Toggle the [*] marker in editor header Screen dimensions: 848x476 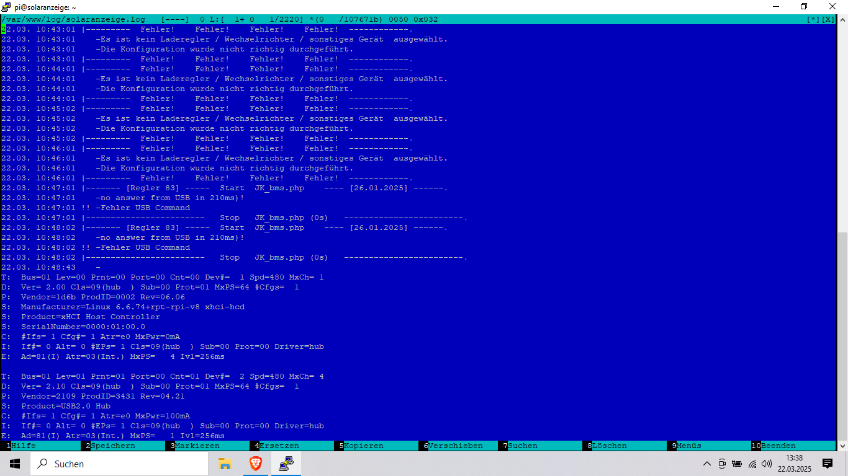pyautogui.click(x=813, y=20)
